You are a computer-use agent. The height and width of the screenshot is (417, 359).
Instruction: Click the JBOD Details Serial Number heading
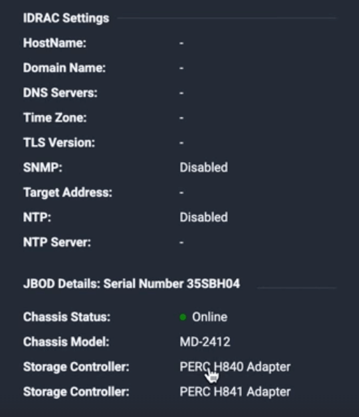point(132,284)
